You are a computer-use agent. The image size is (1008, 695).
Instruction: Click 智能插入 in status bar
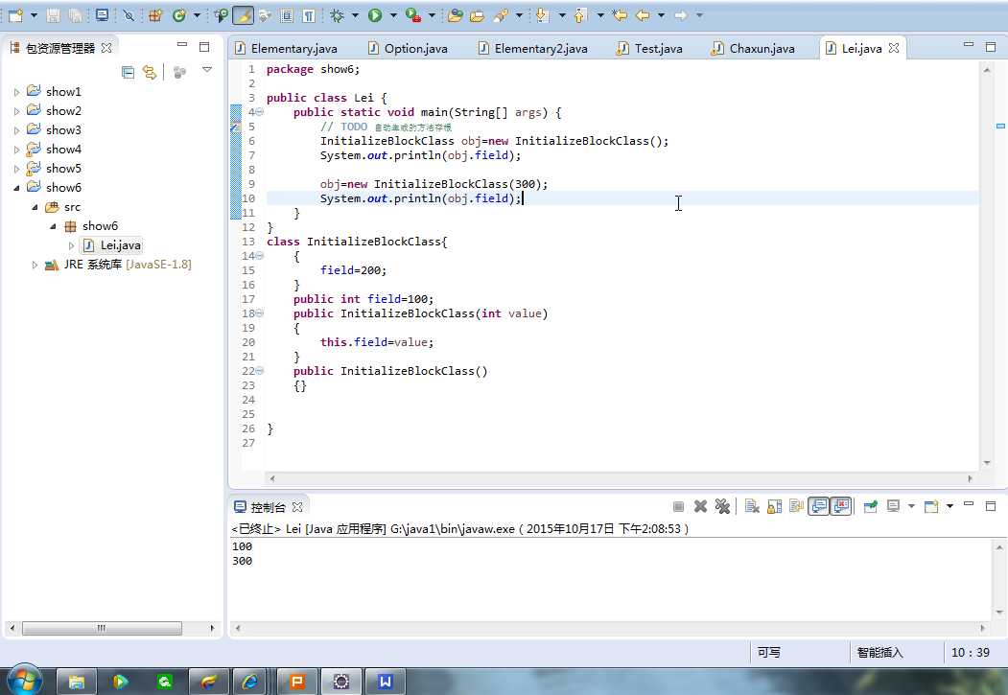[x=879, y=653]
